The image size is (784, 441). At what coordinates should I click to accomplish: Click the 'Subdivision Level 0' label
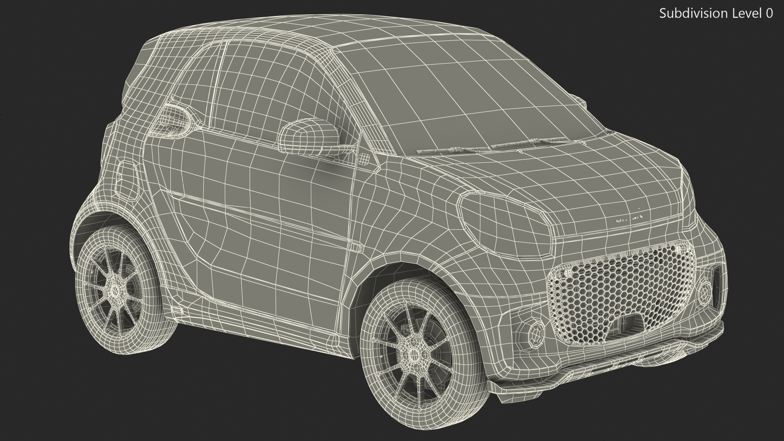(x=716, y=13)
